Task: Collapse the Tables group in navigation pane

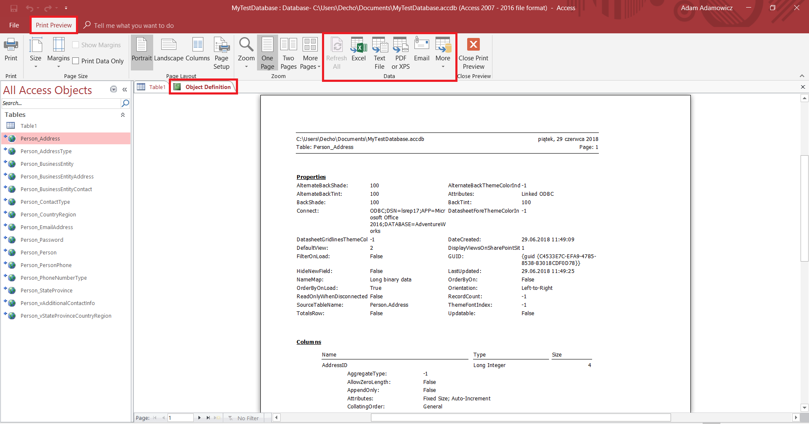Action: pyautogui.click(x=123, y=115)
